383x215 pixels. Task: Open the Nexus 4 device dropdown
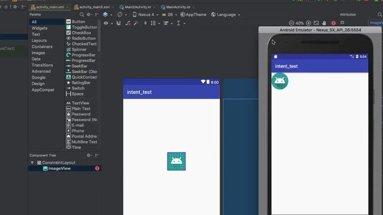[x=145, y=14]
